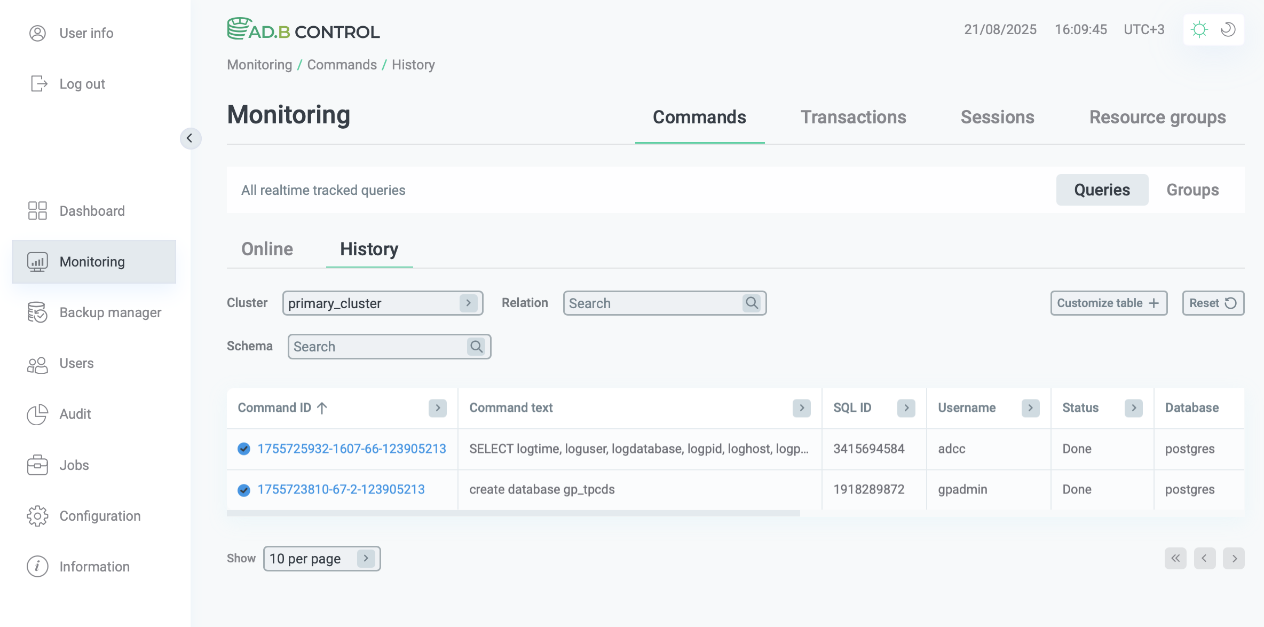Open the Audit section via its icon
The height and width of the screenshot is (627, 1264).
point(37,414)
